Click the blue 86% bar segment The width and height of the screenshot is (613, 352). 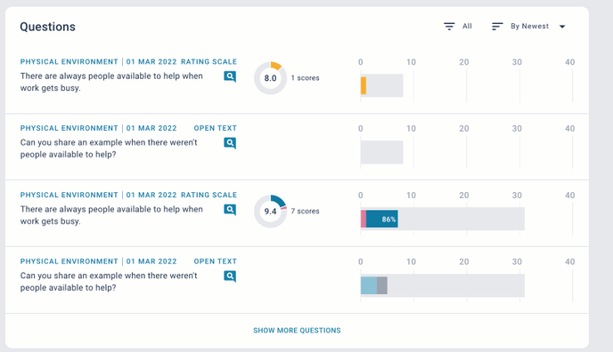[382, 219]
